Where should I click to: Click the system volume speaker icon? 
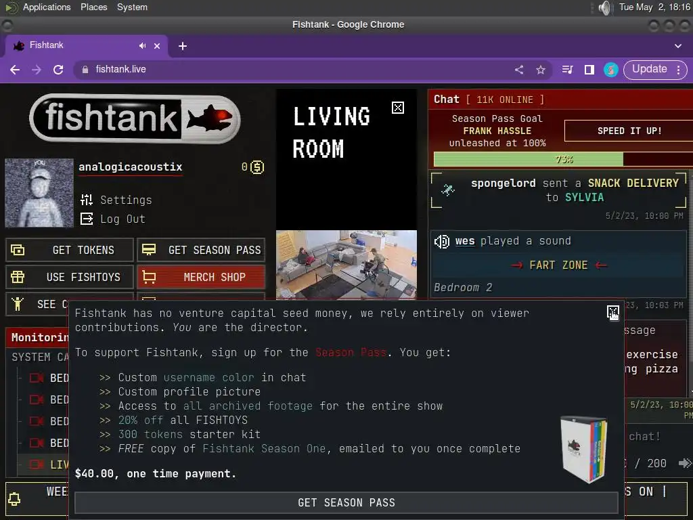coord(604,7)
